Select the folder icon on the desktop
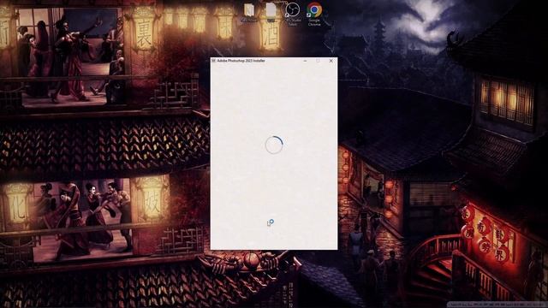548x308 pixels. (x=249, y=10)
